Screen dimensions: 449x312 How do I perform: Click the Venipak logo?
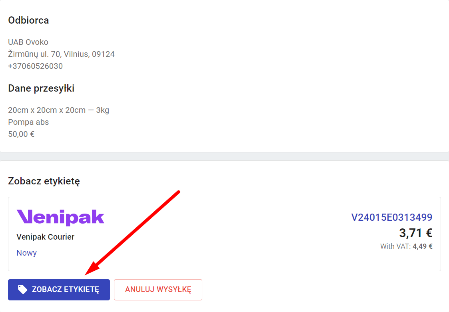point(60,218)
